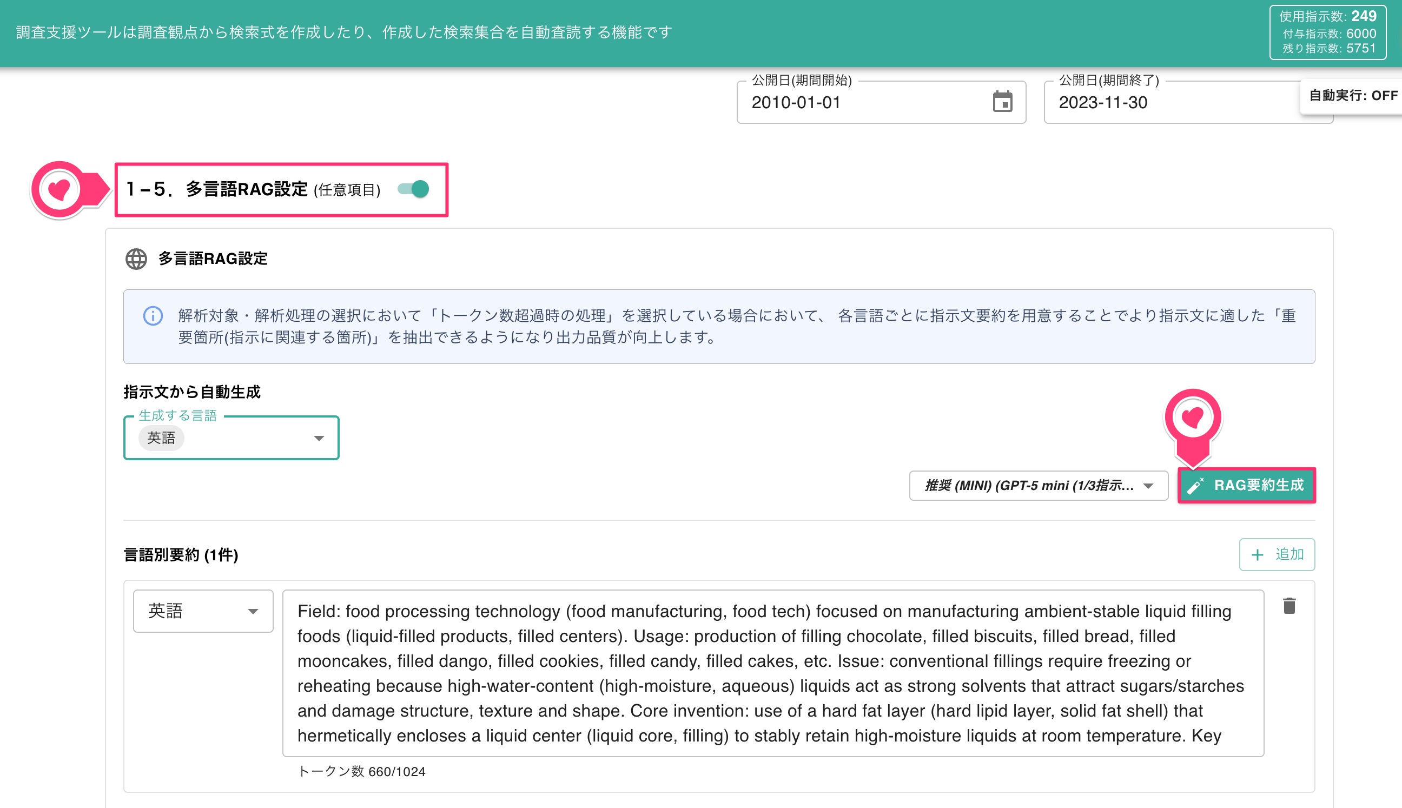1402x808 pixels.
Task: Click the トークン数 660/1024 text
Action: click(362, 771)
